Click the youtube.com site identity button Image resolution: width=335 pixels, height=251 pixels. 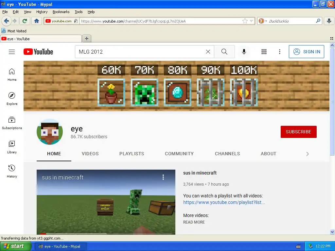click(62, 21)
